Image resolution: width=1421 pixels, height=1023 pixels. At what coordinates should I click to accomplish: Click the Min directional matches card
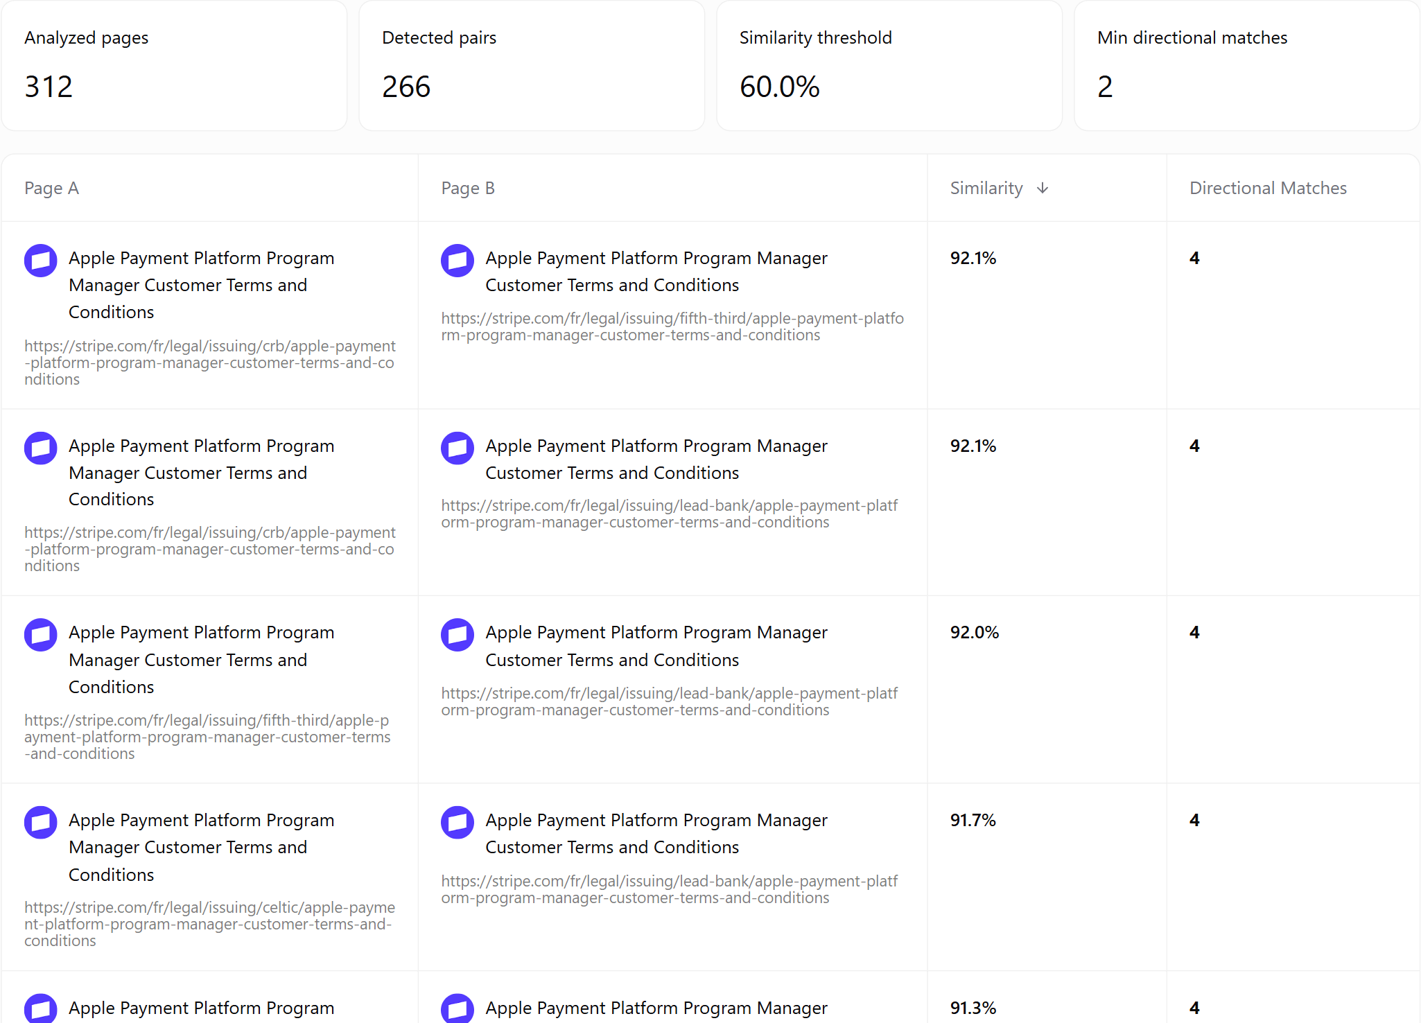coord(1246,66)
